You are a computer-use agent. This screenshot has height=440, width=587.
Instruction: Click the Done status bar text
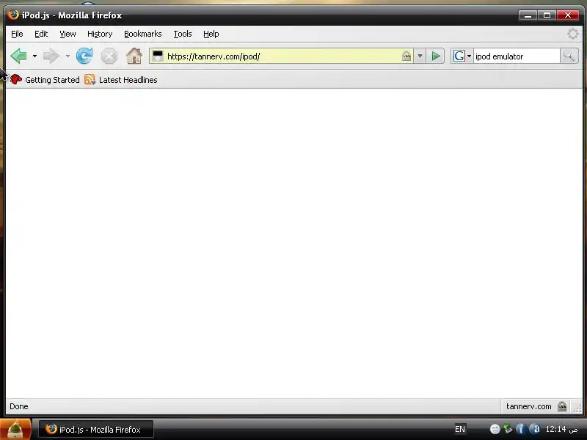coord(19,406)
